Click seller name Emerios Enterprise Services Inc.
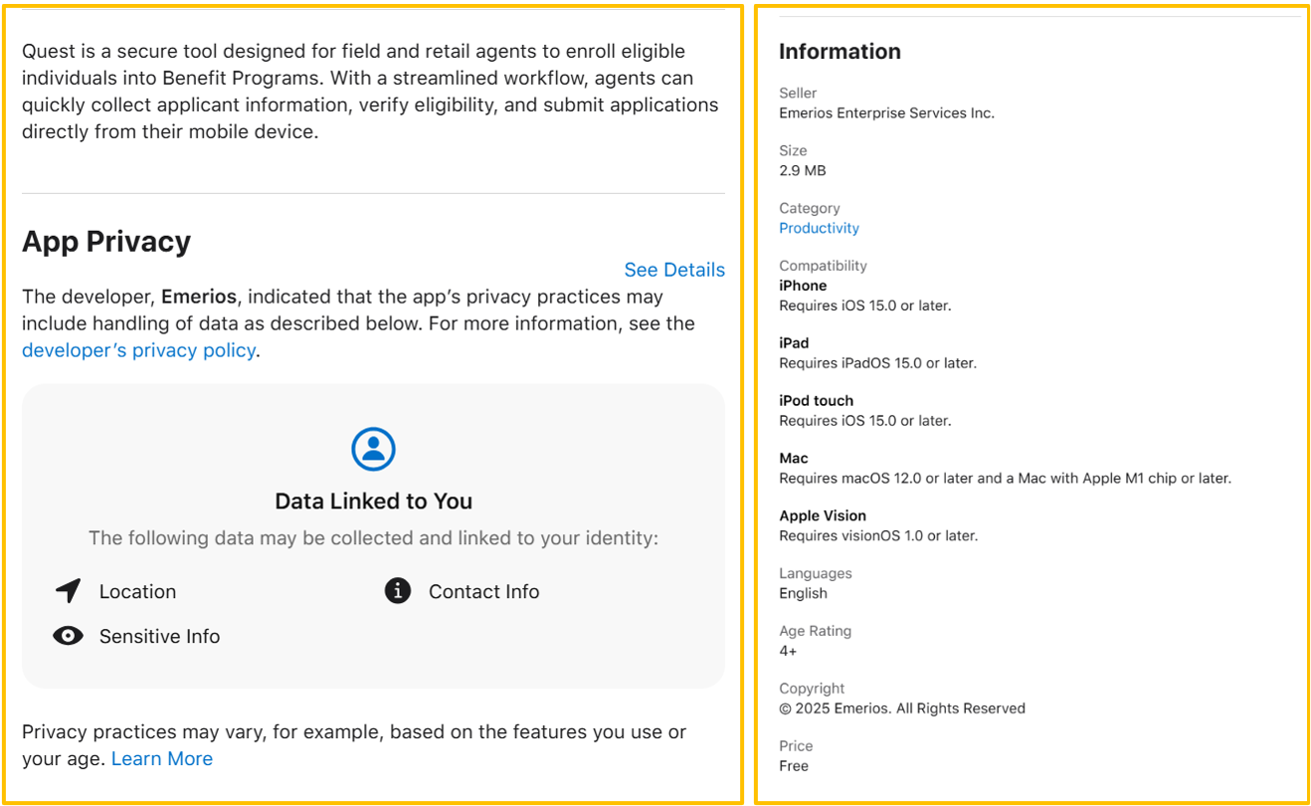The height and width of the screenshot is (806, 1311). point(886,112)
